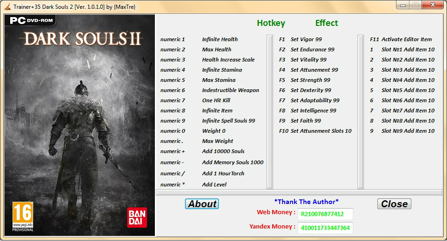Click the Set Vigor 99 entry
This screenshot has height=241, width=447.
306,39
